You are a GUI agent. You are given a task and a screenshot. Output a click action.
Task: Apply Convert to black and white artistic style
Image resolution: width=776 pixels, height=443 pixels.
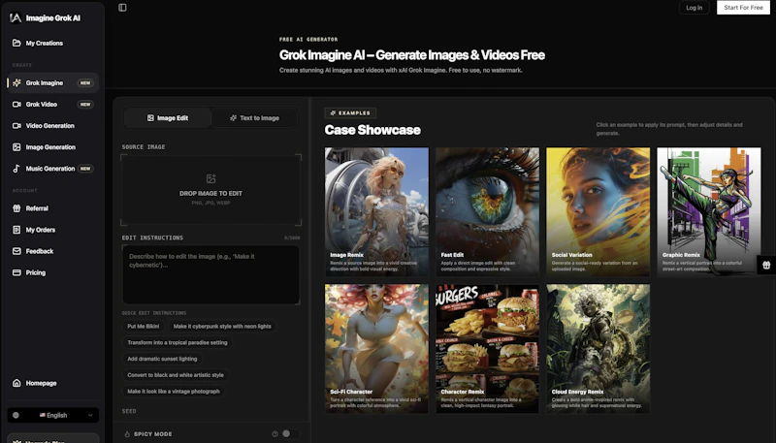pyautogui.click(x=176, y=375)
